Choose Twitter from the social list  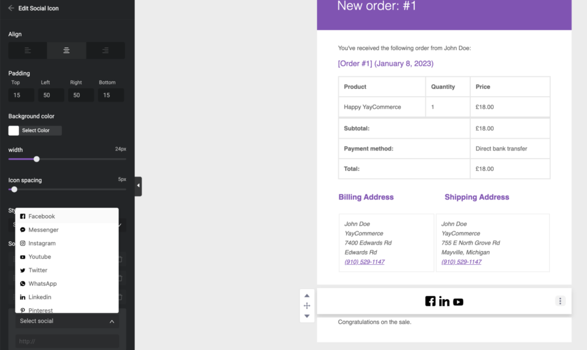(x=67, y=270)
